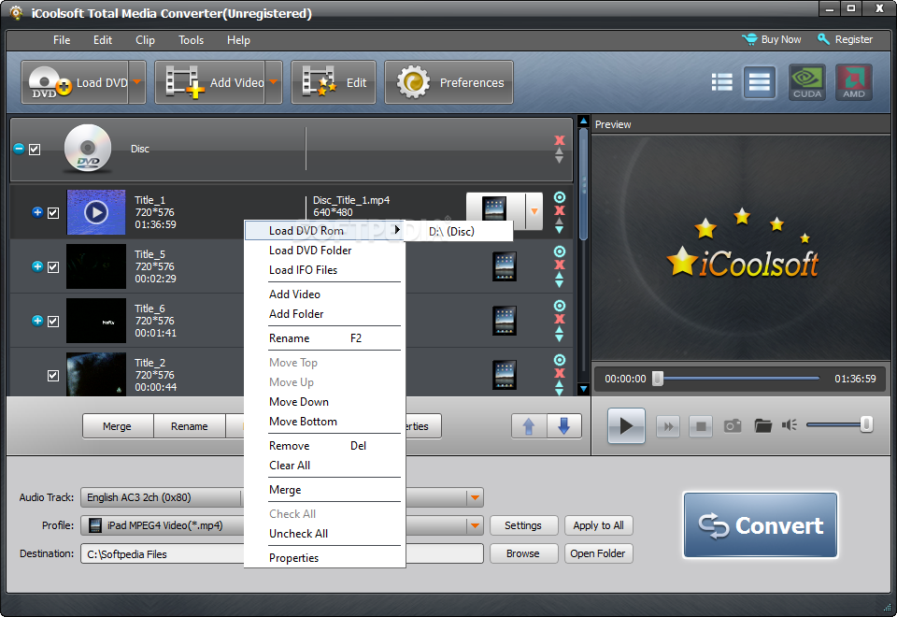This screenshot has width=897, height=617.
Task: Open settings circle icon for Title_2
Action: click(x=560, y=360)
